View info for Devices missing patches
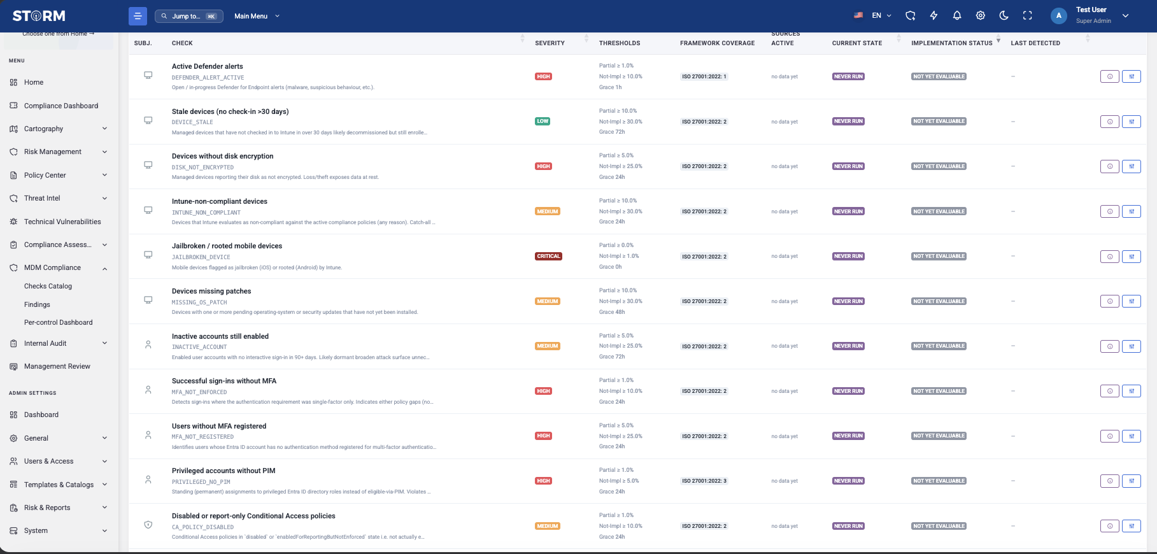 point(1110,301)
